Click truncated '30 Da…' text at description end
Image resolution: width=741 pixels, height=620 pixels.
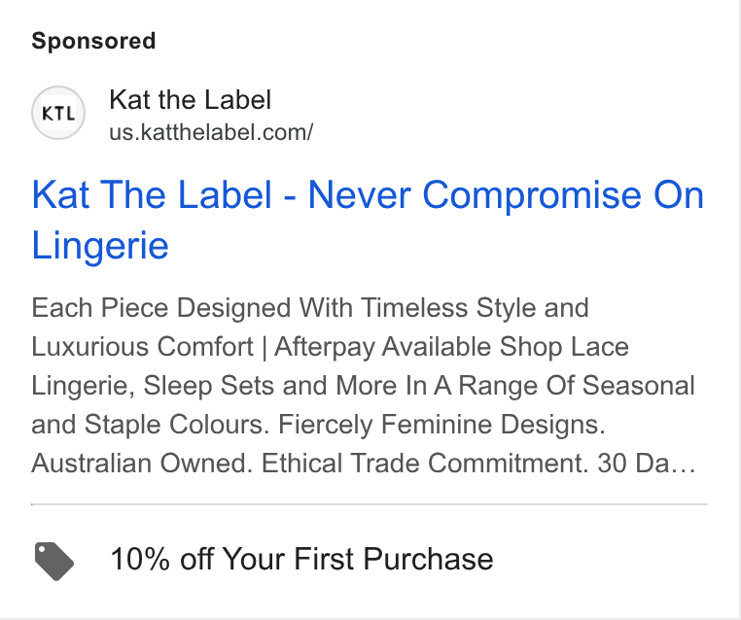point(646,463)
